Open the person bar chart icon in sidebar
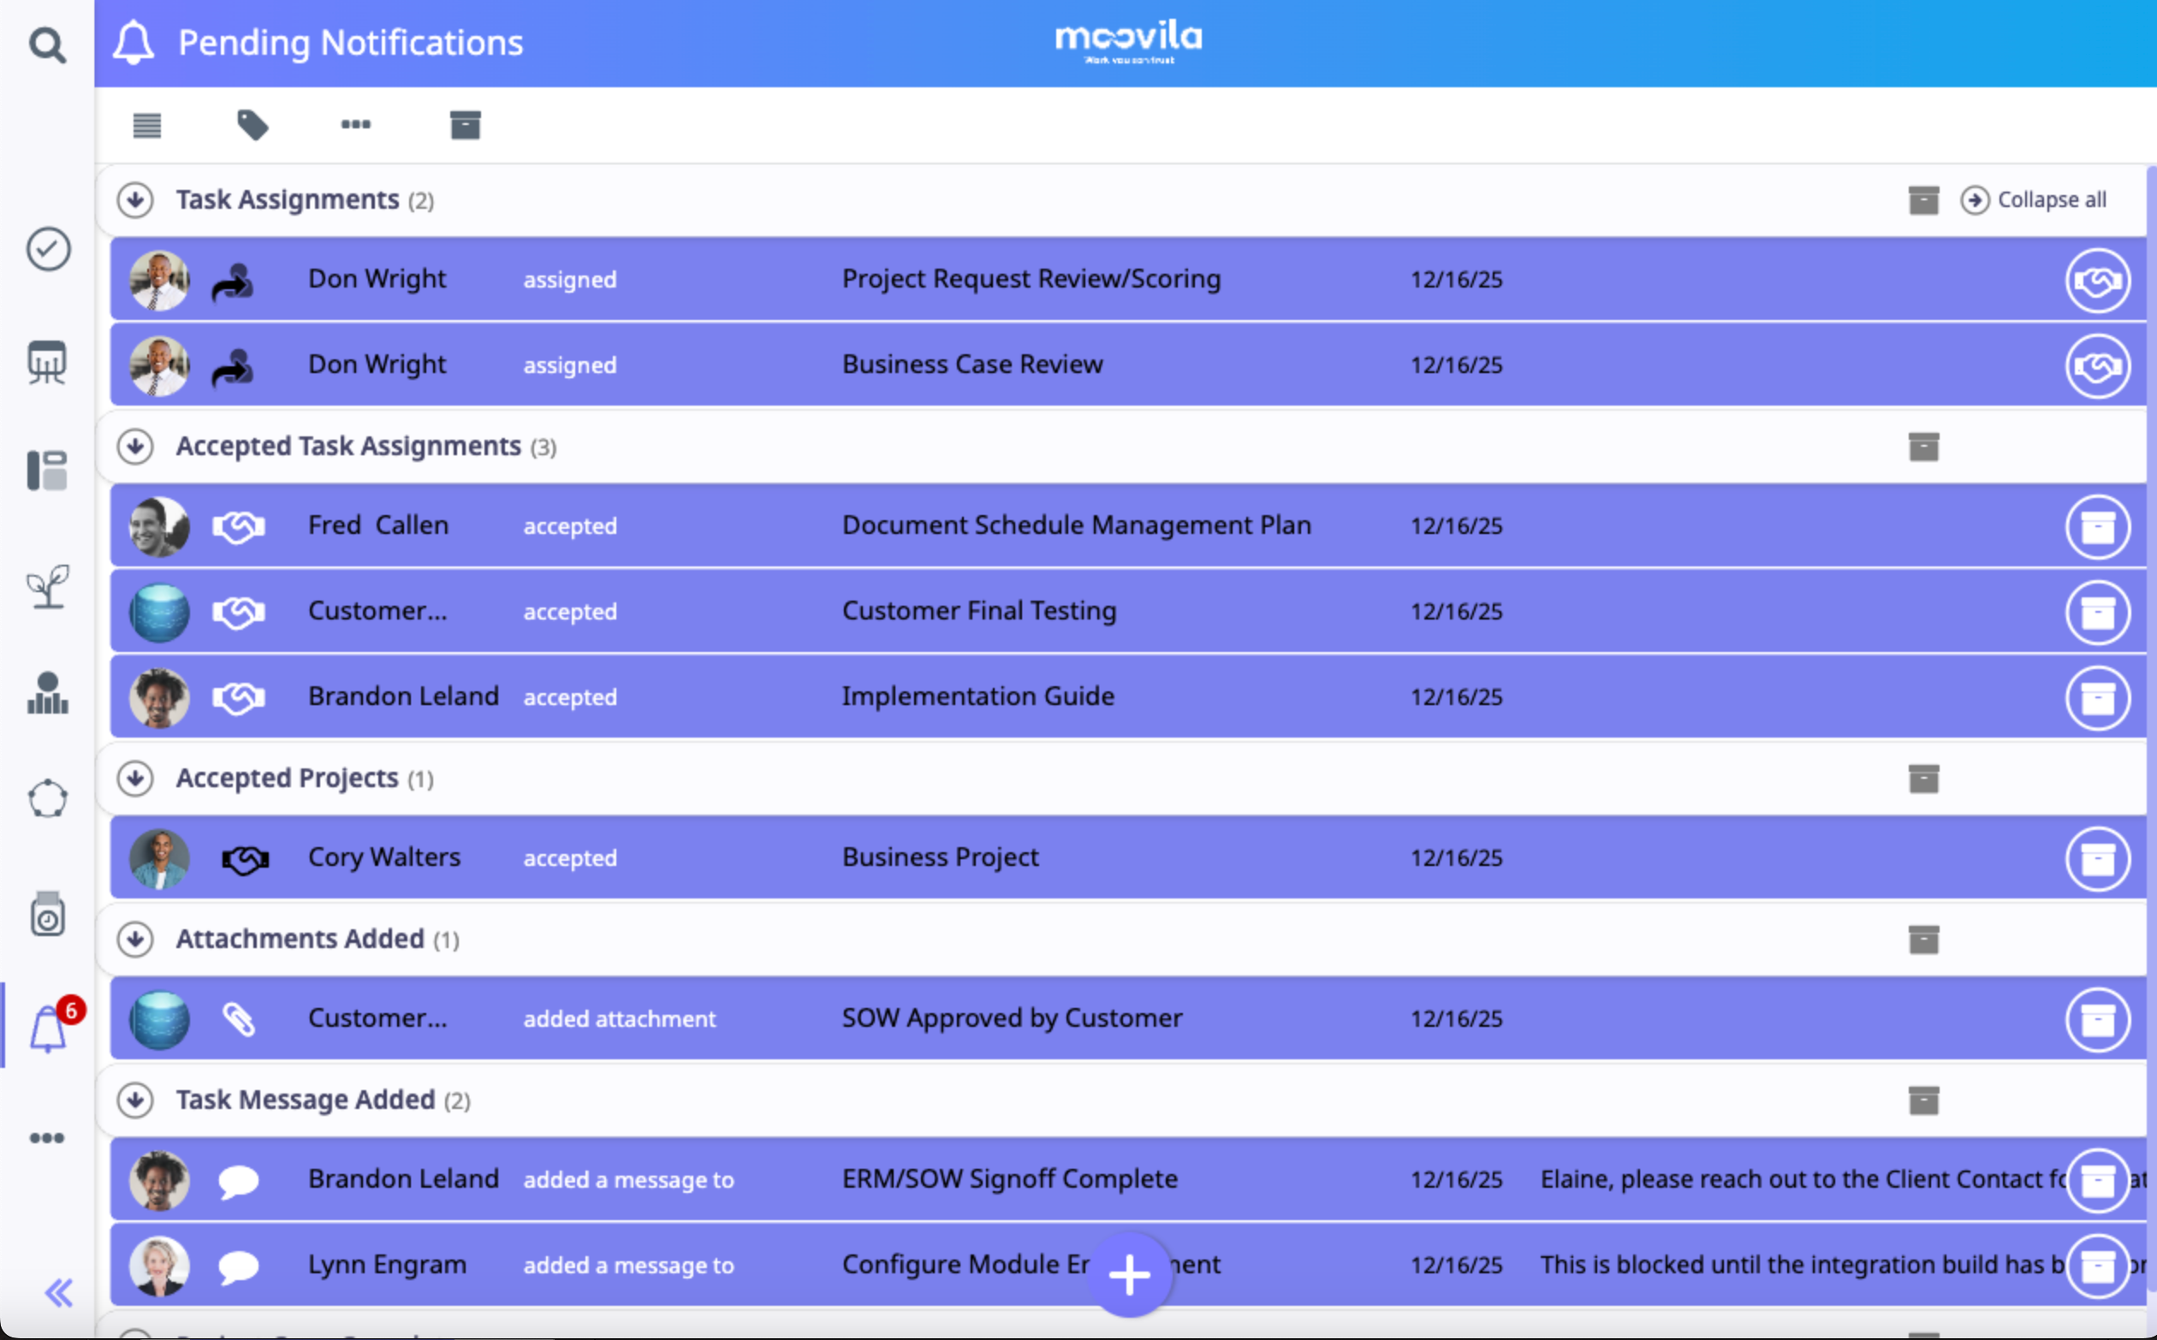 [47, 693]
